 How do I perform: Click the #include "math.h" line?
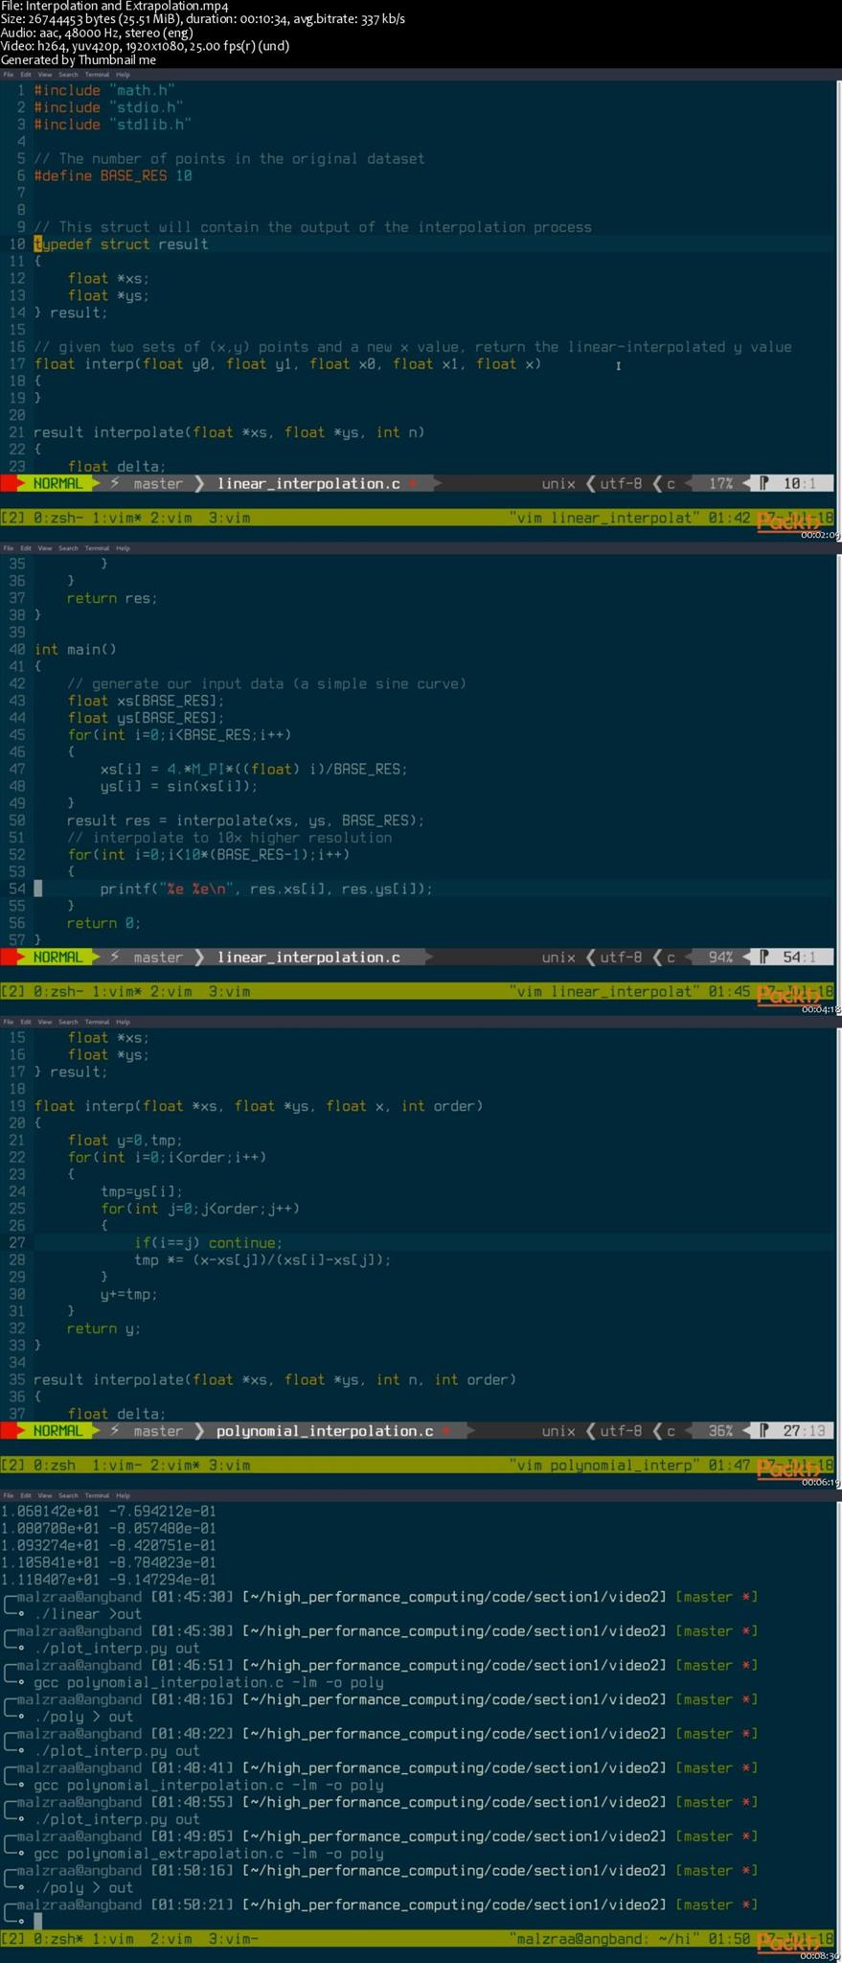click(104, 91)
